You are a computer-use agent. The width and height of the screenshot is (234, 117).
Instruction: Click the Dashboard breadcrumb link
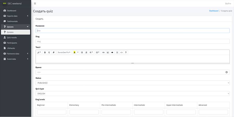tap(214, 11)
